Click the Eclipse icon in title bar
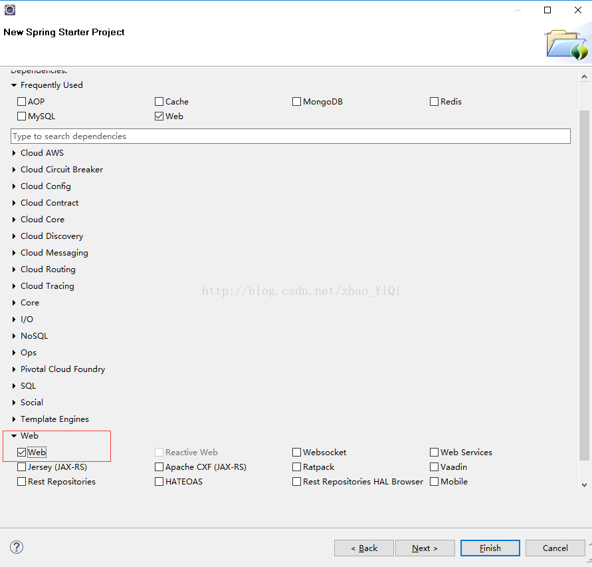Image resolution: width=592 pixels, height=567 pixels. (9, 10)
